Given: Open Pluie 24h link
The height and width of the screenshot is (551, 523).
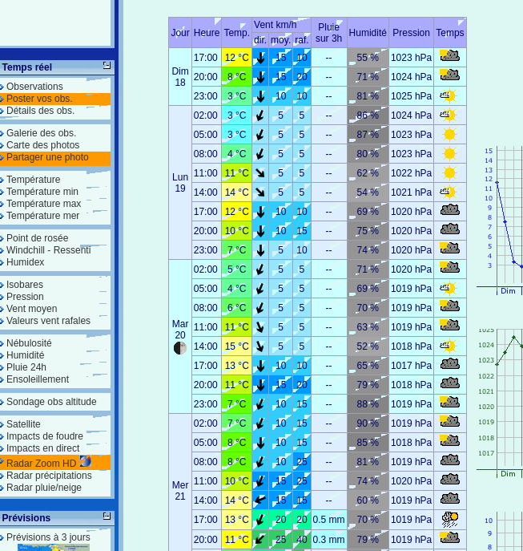Looking at the screenshot, I should [26, 367].
